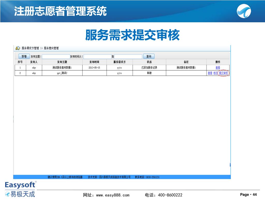The height and width of the screenshot is (199, 265).
Task: Click the 发布主题 column header
Action: 62,62
